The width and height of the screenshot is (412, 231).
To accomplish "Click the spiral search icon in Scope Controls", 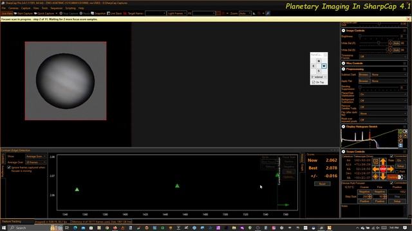I will click(375, 161).
